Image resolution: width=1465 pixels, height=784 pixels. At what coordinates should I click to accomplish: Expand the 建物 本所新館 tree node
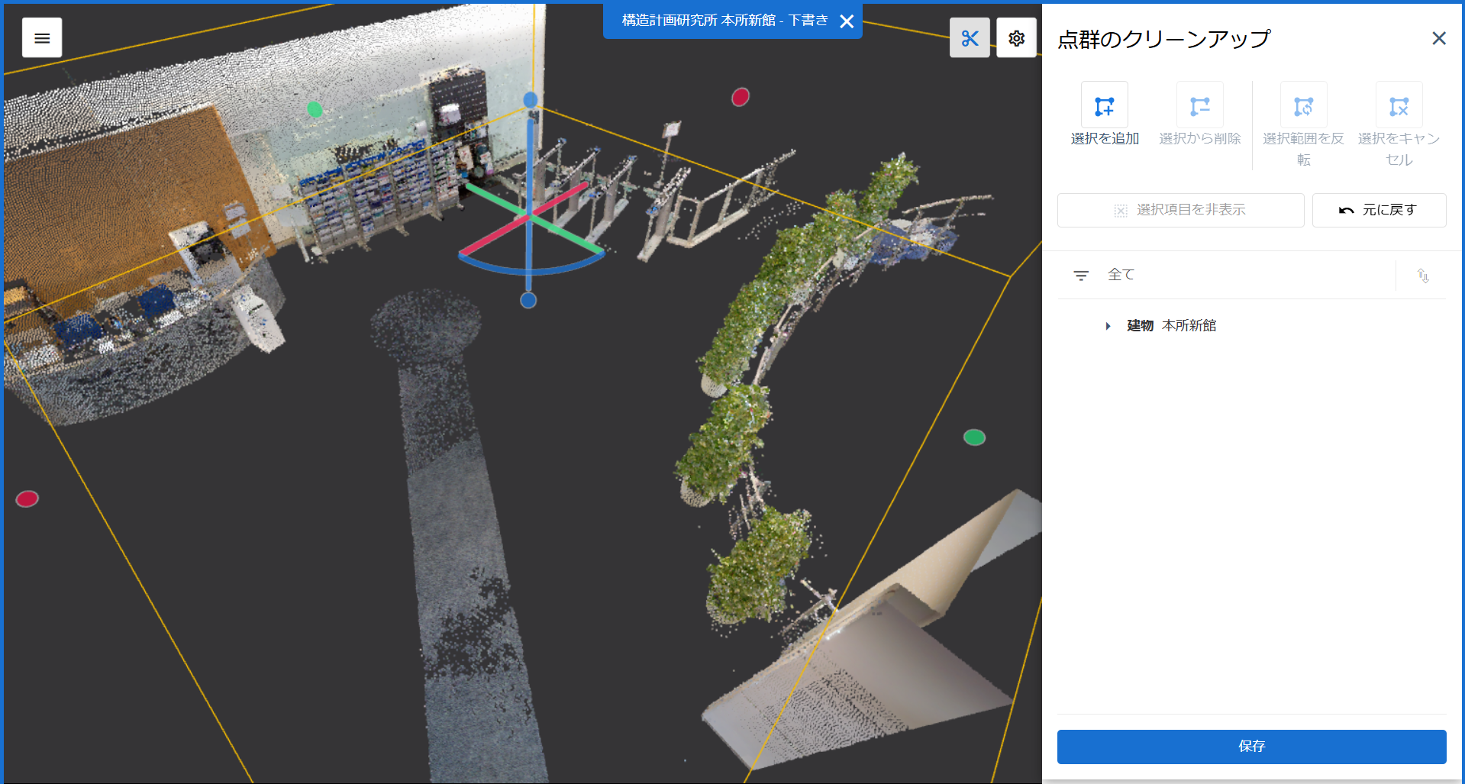point(1108,326)
